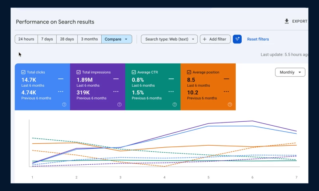
Task: Open the blue filter options icon button
Action: [x=237, y=39]
